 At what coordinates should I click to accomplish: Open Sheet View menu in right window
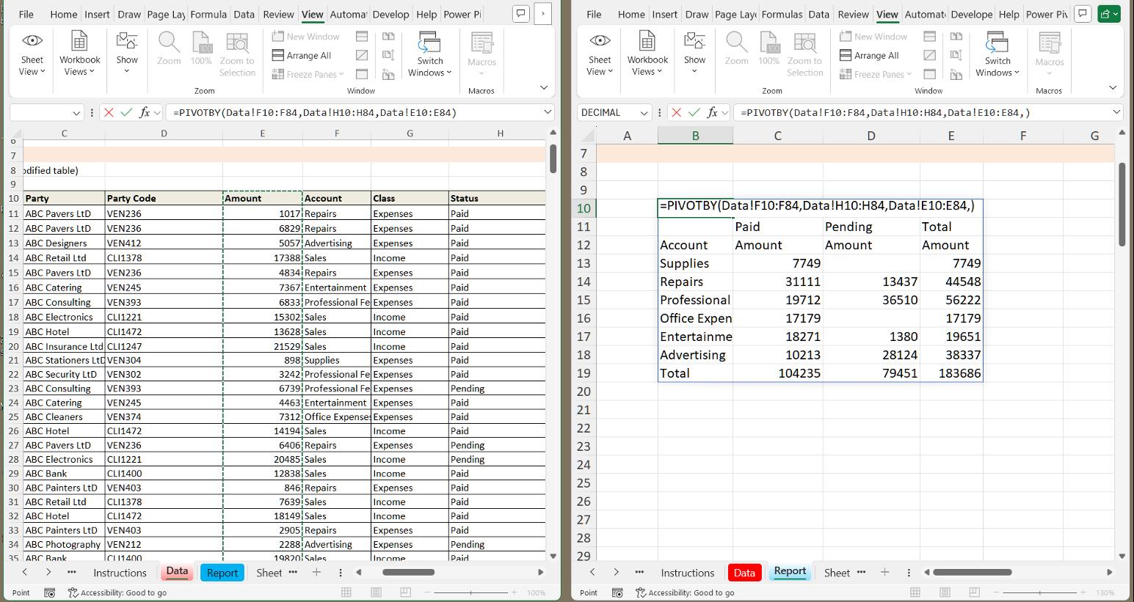click(x=599, y=54)
